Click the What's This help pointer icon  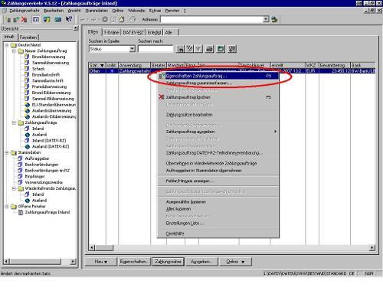[69, 19]
